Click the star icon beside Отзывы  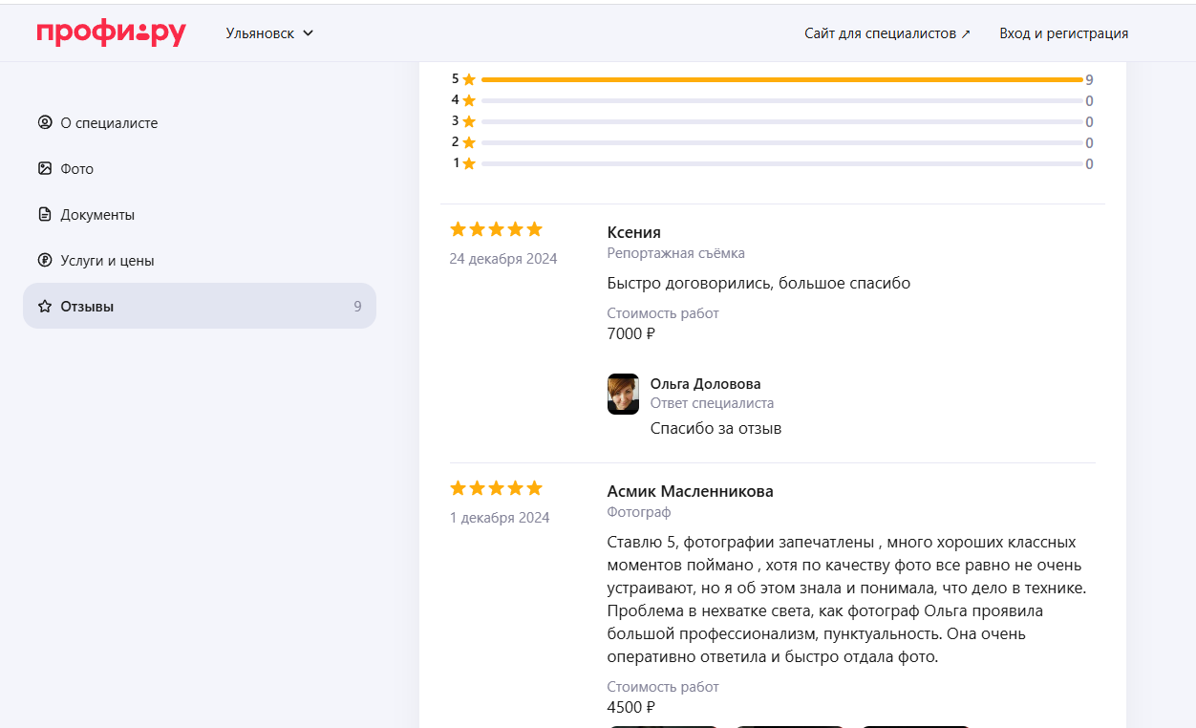[44, 307]
